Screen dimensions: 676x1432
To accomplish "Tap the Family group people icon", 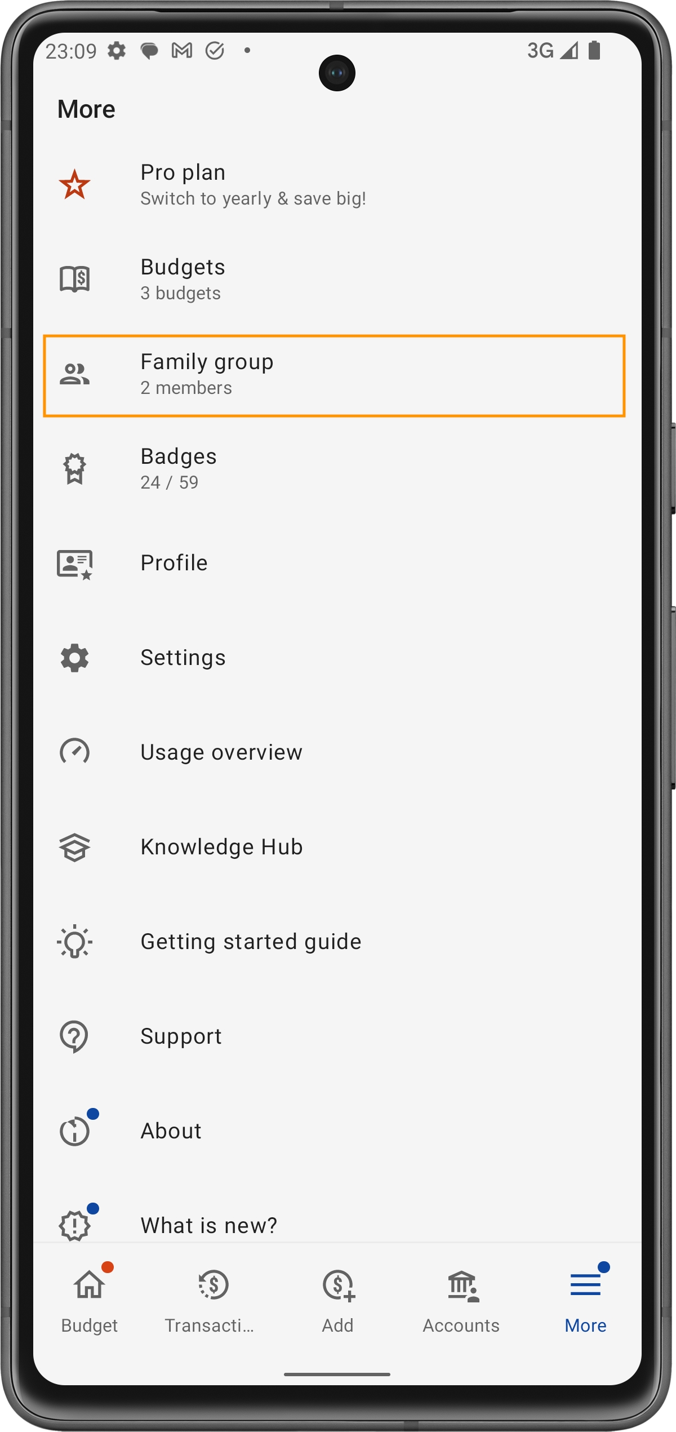I will click(x=74, y=374).
